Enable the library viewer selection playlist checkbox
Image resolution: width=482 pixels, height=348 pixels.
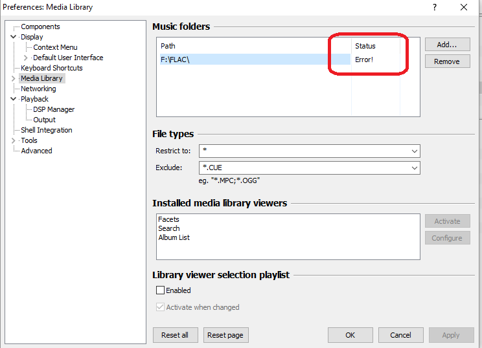tap(161, 290)
